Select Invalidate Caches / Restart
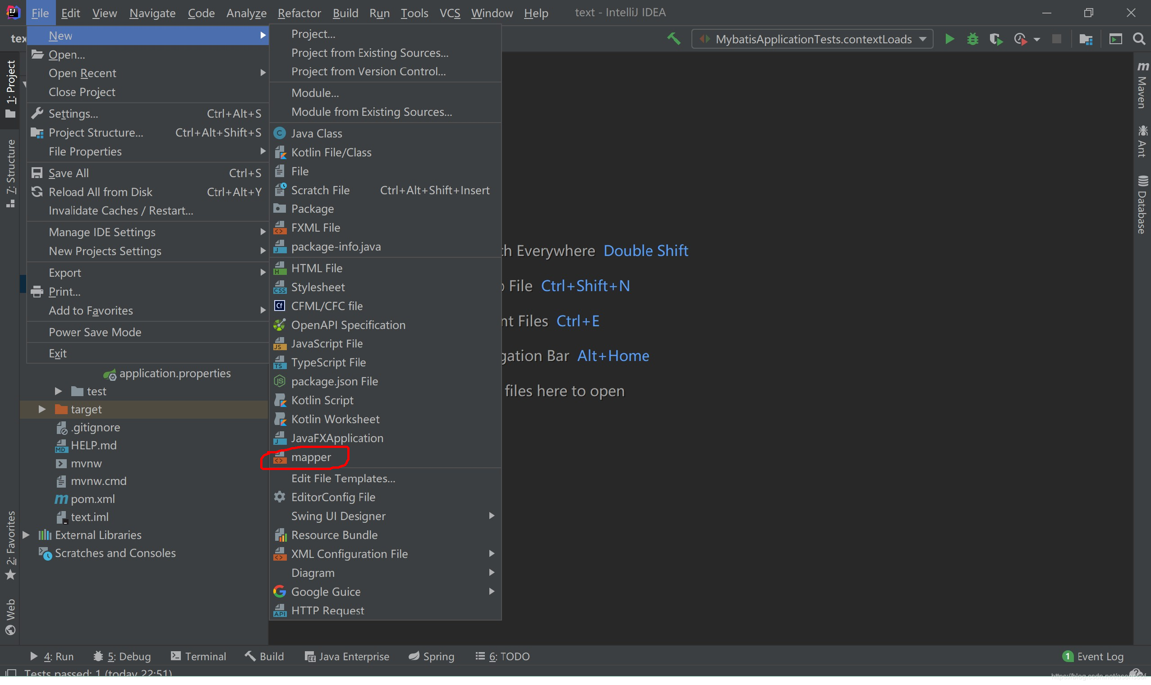The width and height of the screenshot is (1151, 685). click(148, 211)
